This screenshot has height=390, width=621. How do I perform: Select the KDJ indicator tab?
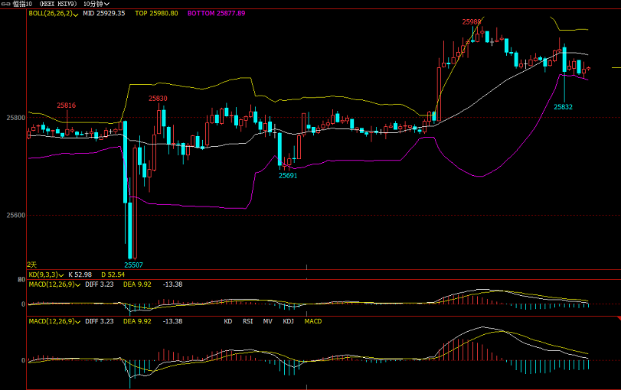(289, 321)
